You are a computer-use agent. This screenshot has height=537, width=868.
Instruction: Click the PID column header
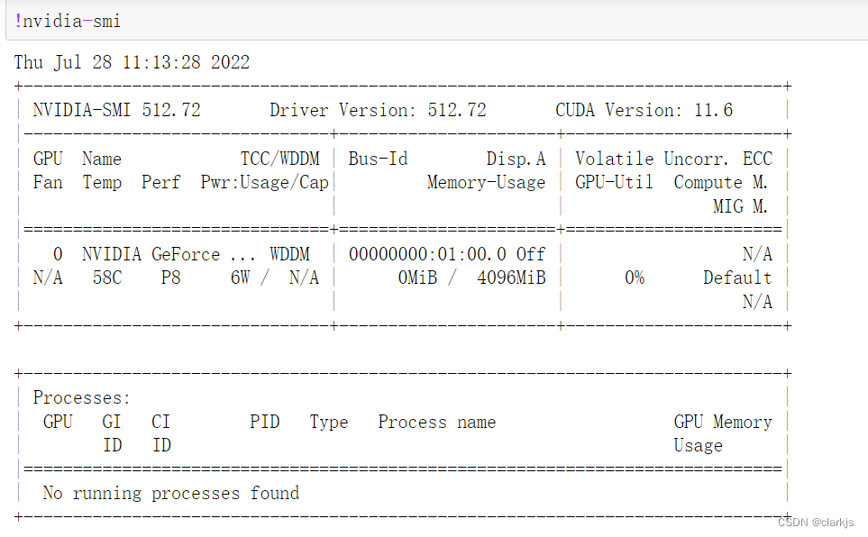coord(265,422)
